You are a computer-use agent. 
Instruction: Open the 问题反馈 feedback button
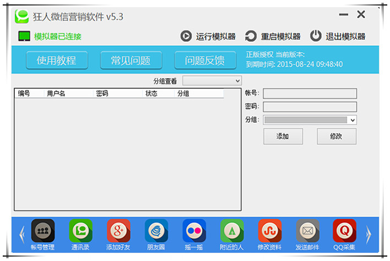click(x=205, y=60)
